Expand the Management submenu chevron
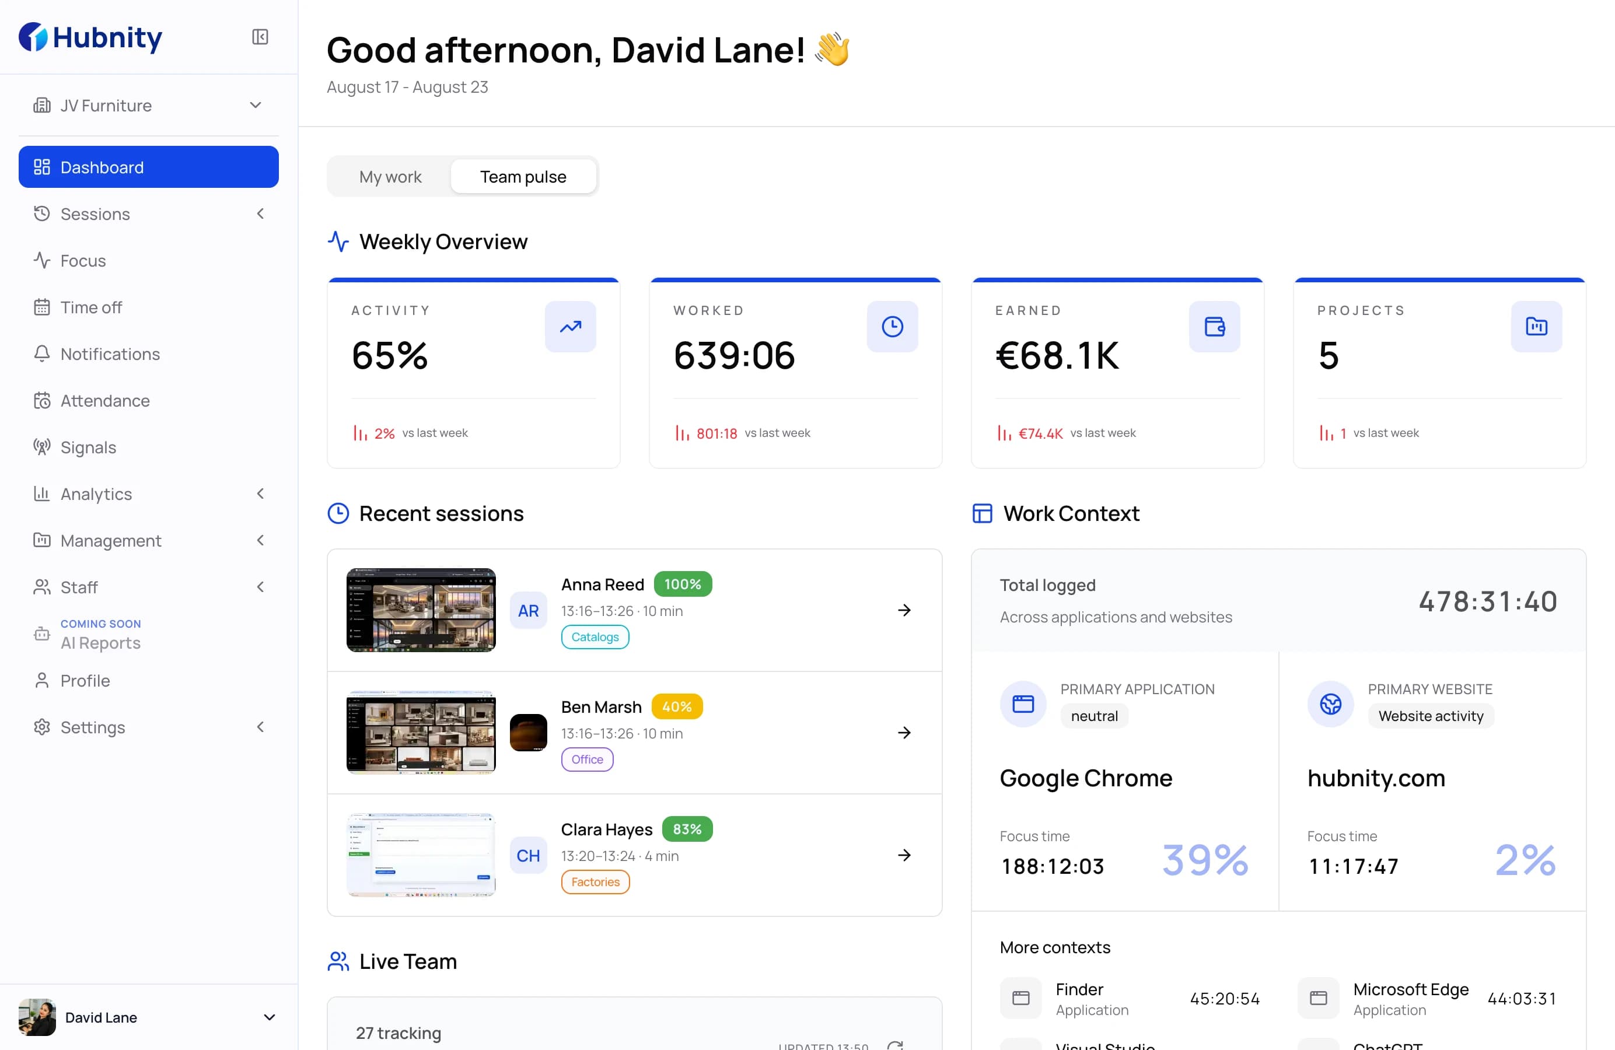Screen dimensions: 1615x1050 click(261, 541)
